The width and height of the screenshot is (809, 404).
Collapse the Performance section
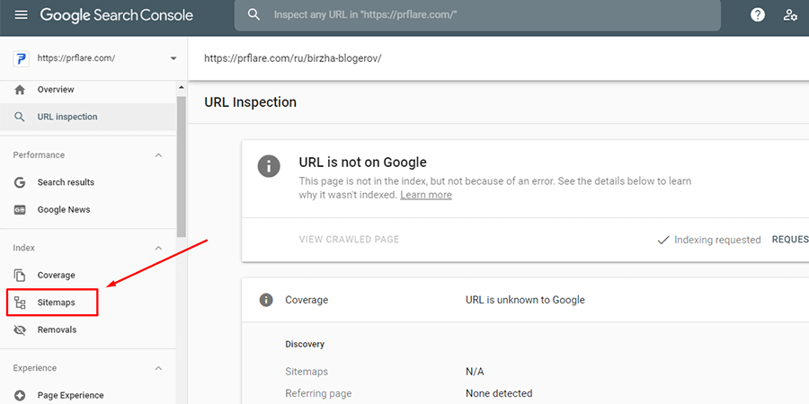159,155
